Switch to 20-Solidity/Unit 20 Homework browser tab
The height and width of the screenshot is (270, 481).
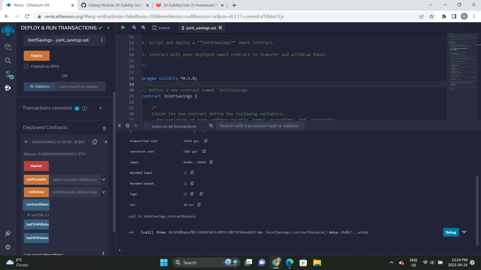pyautogui.click(x=190, y=5)
